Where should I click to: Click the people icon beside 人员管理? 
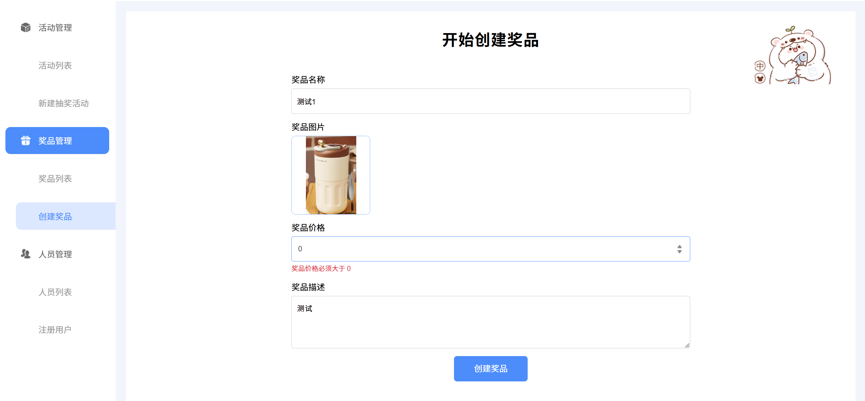[x=25, y=254]
